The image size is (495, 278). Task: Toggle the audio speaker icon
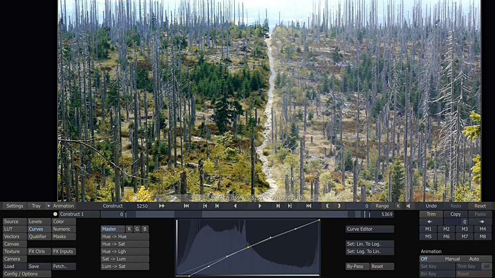click(408, 206)
